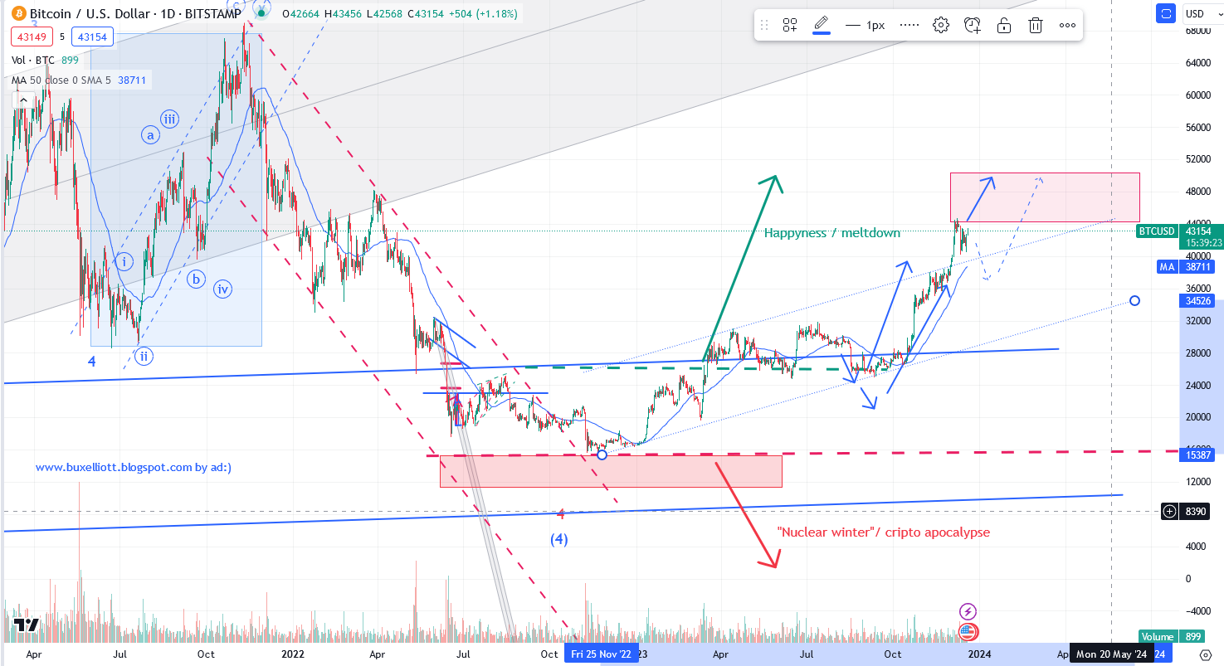Click the plus icon beside 8390 price

tap(1170, 512)
